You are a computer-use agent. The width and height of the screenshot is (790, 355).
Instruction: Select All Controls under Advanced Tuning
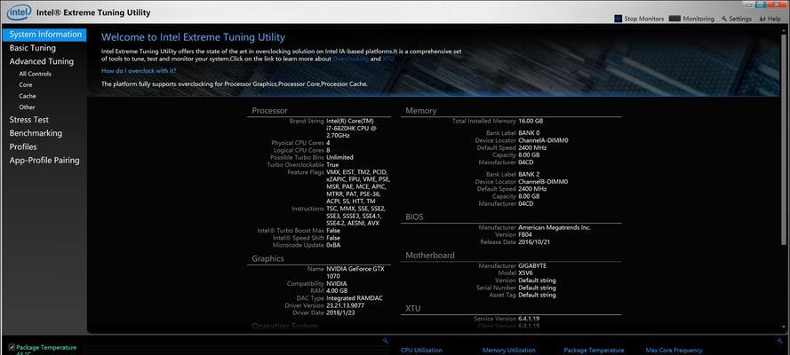tap(36, 74)
